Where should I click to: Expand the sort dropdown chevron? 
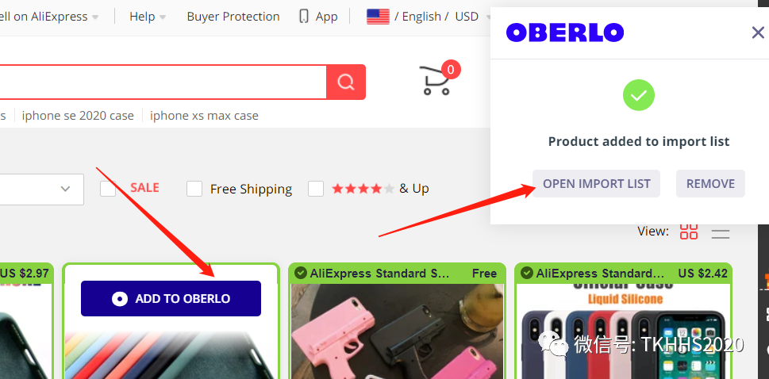coord(65,189)
